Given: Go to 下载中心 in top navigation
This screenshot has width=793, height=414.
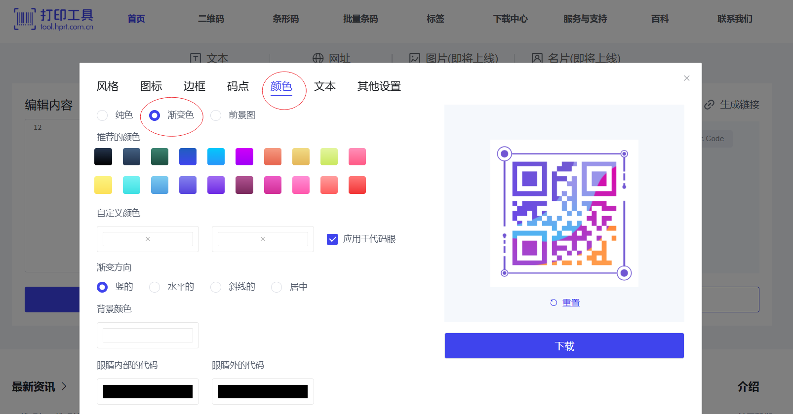Looking at the screenshot, I should 511,19.
